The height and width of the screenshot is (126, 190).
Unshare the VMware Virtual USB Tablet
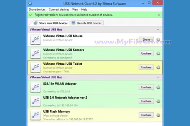pyautogui.click(x=146, y=67)
